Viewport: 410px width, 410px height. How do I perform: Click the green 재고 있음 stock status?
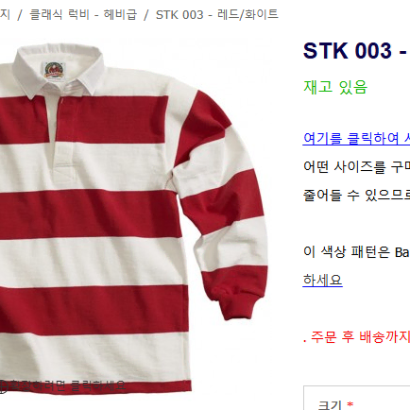335,87
